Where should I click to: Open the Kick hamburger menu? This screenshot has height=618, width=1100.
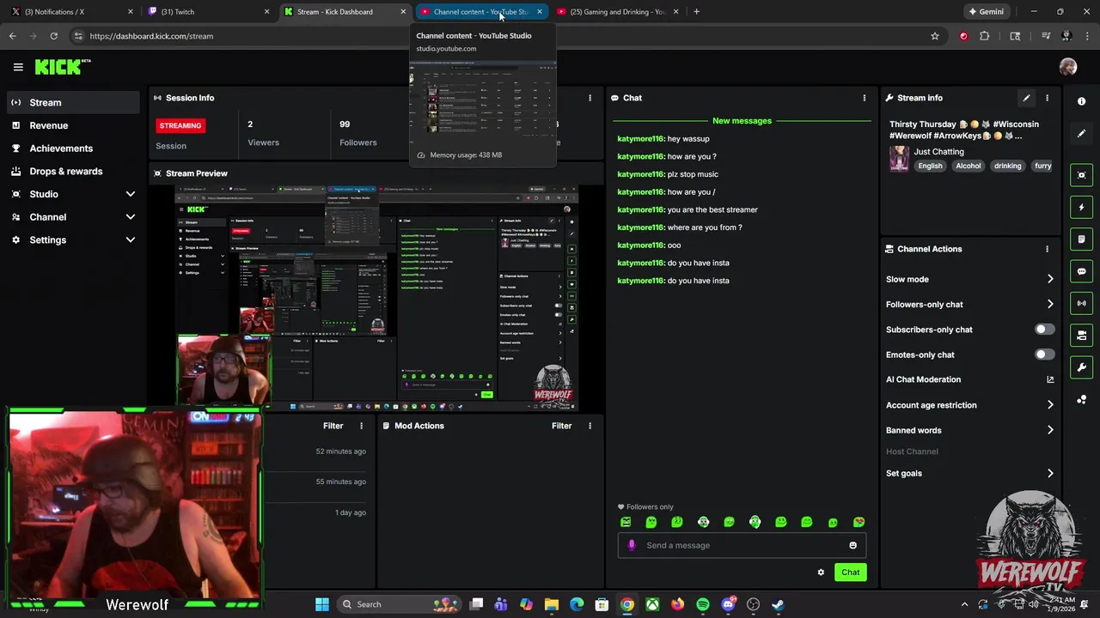tap(18, 67)
